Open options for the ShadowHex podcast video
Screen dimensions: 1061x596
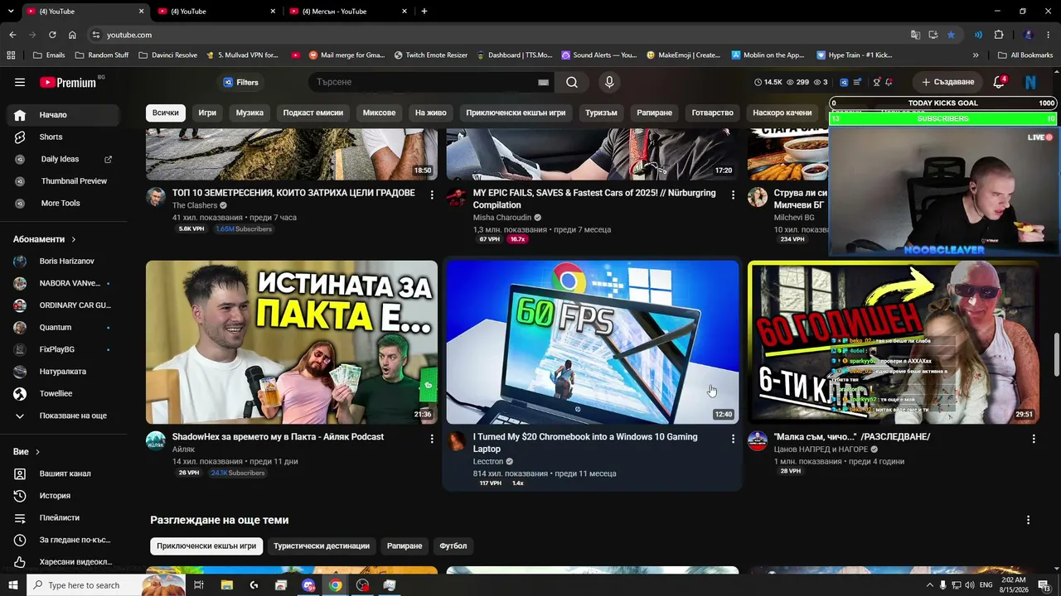tap(432, 439)
